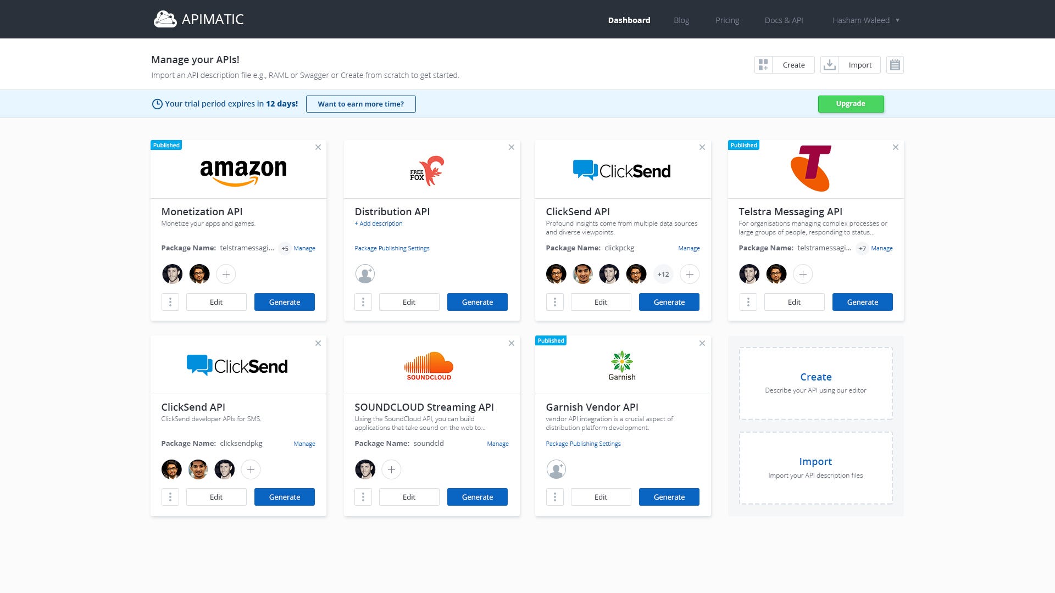Image resolution: width=1055 pixels, height=593 pixels.
Task: Close the Garnish Vendor API card
Action: (x=702, y=343)
